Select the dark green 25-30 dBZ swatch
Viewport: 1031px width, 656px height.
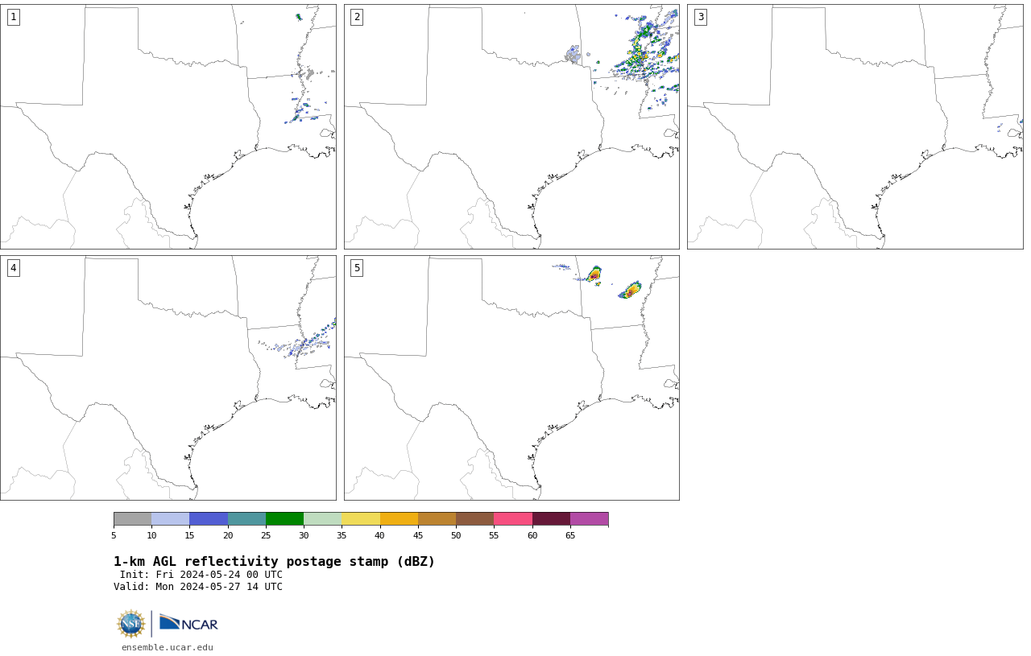tap(284, 518)
